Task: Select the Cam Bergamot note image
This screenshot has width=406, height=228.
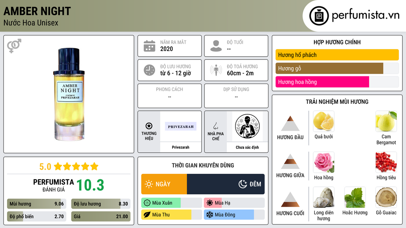Action: point(386,122)
